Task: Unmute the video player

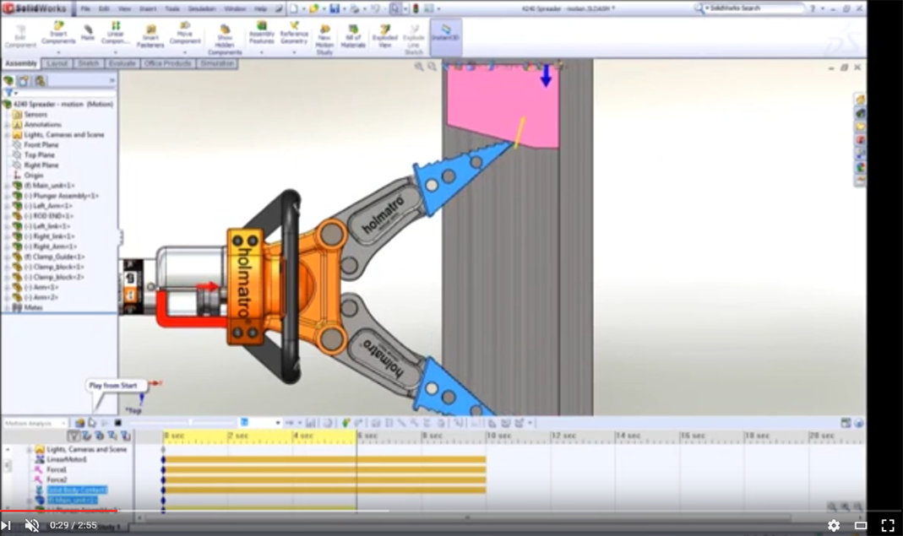Action: pyautogui.click(x=32, y=525)
